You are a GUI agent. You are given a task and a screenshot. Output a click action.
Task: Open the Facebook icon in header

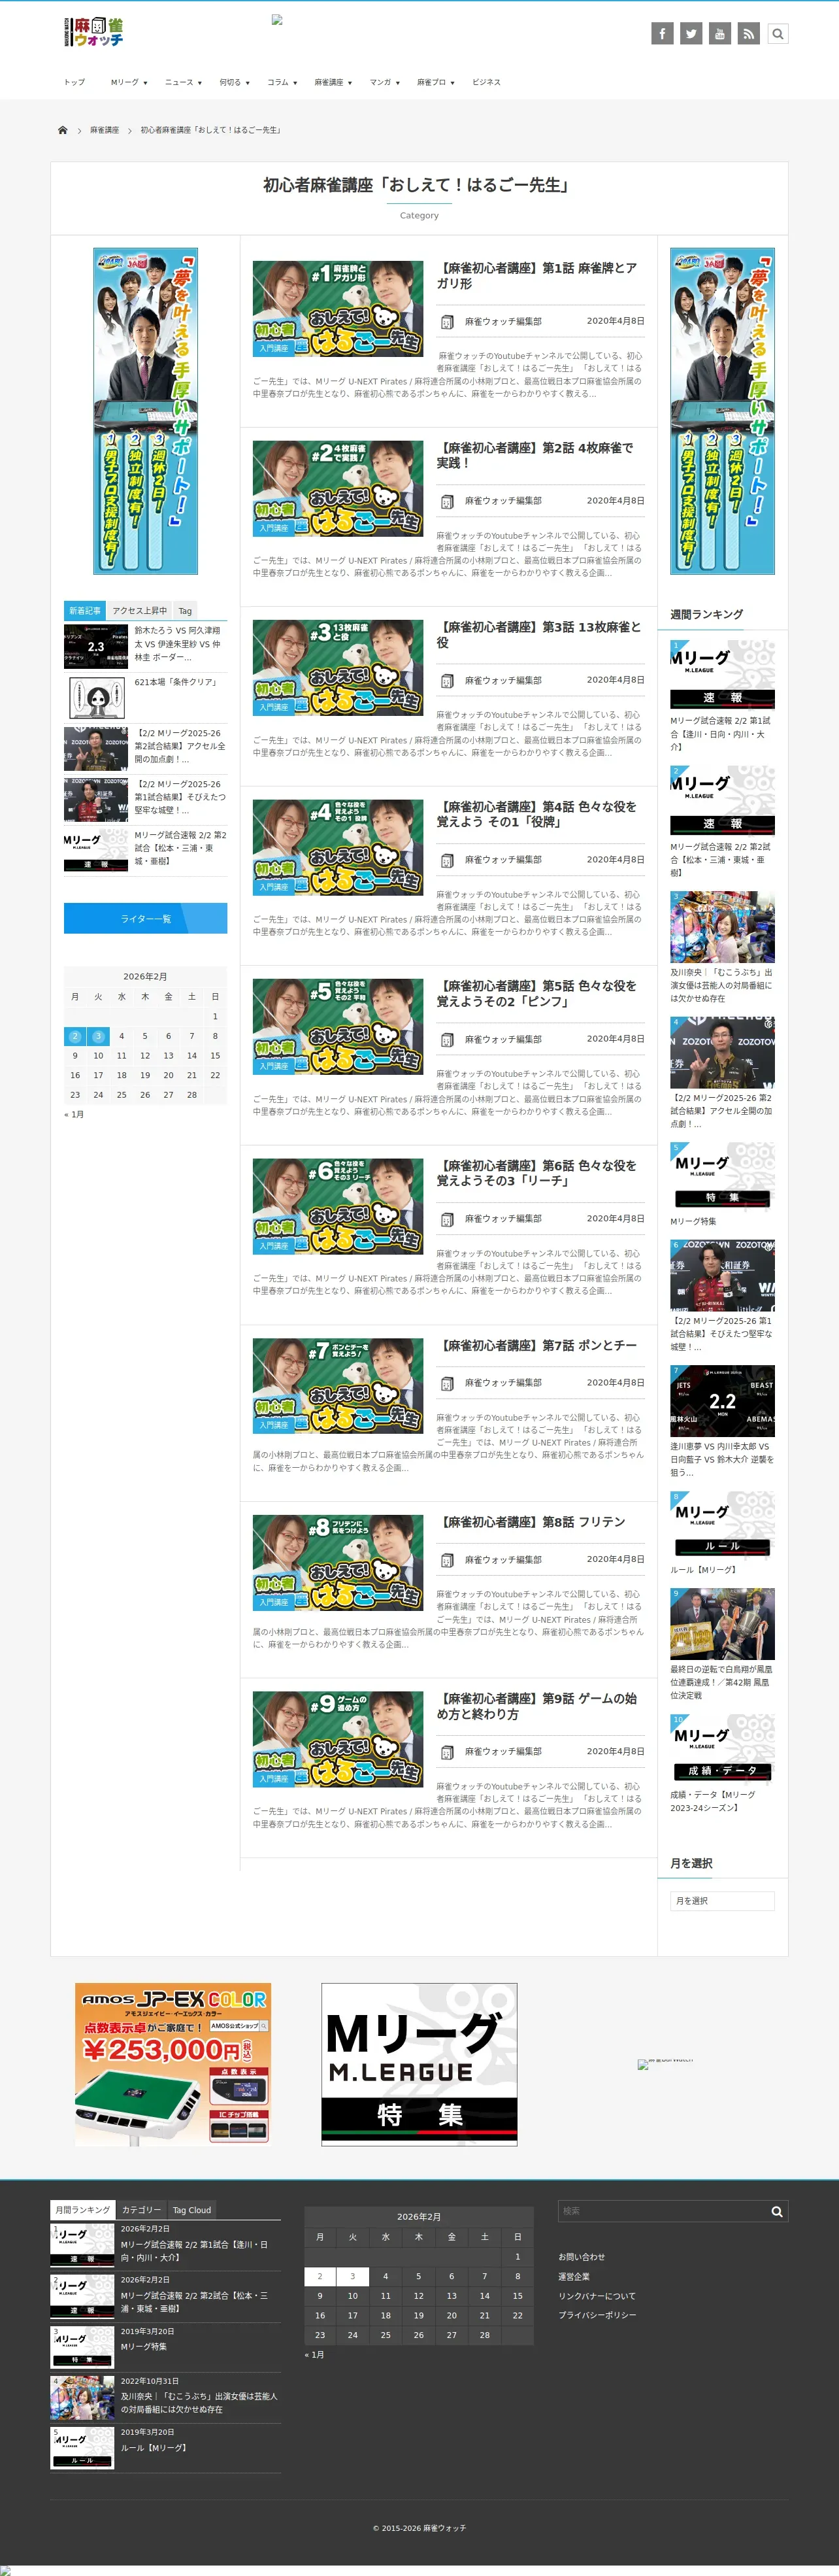662,33
